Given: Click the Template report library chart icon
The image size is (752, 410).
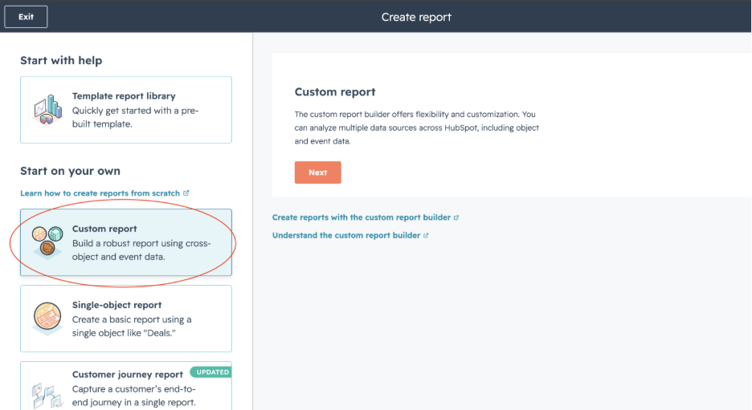Looking at the screenshot, I should (x=47, y=109).
